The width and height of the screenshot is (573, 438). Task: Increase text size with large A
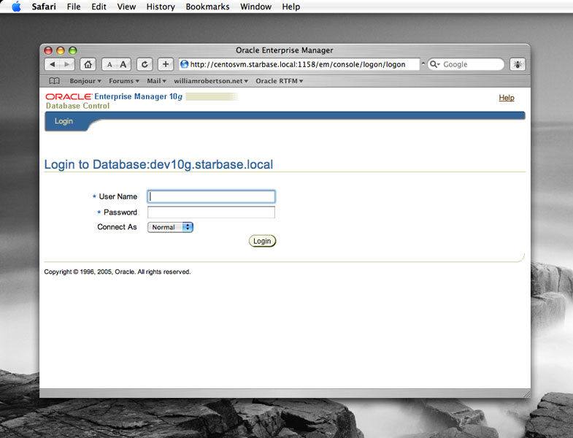coord(123,65)
